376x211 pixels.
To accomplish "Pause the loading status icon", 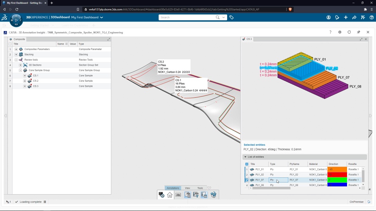I will tap(45, 202).
